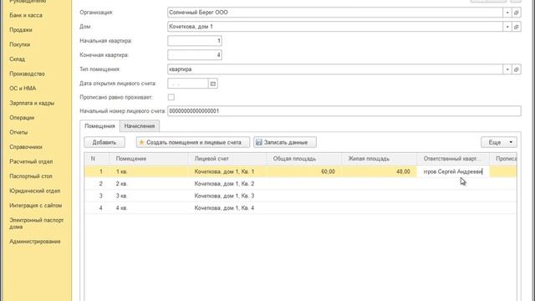535x301 pixels.
Task: Click star icon on create rooms button
Action: click(x=142, y=142)
